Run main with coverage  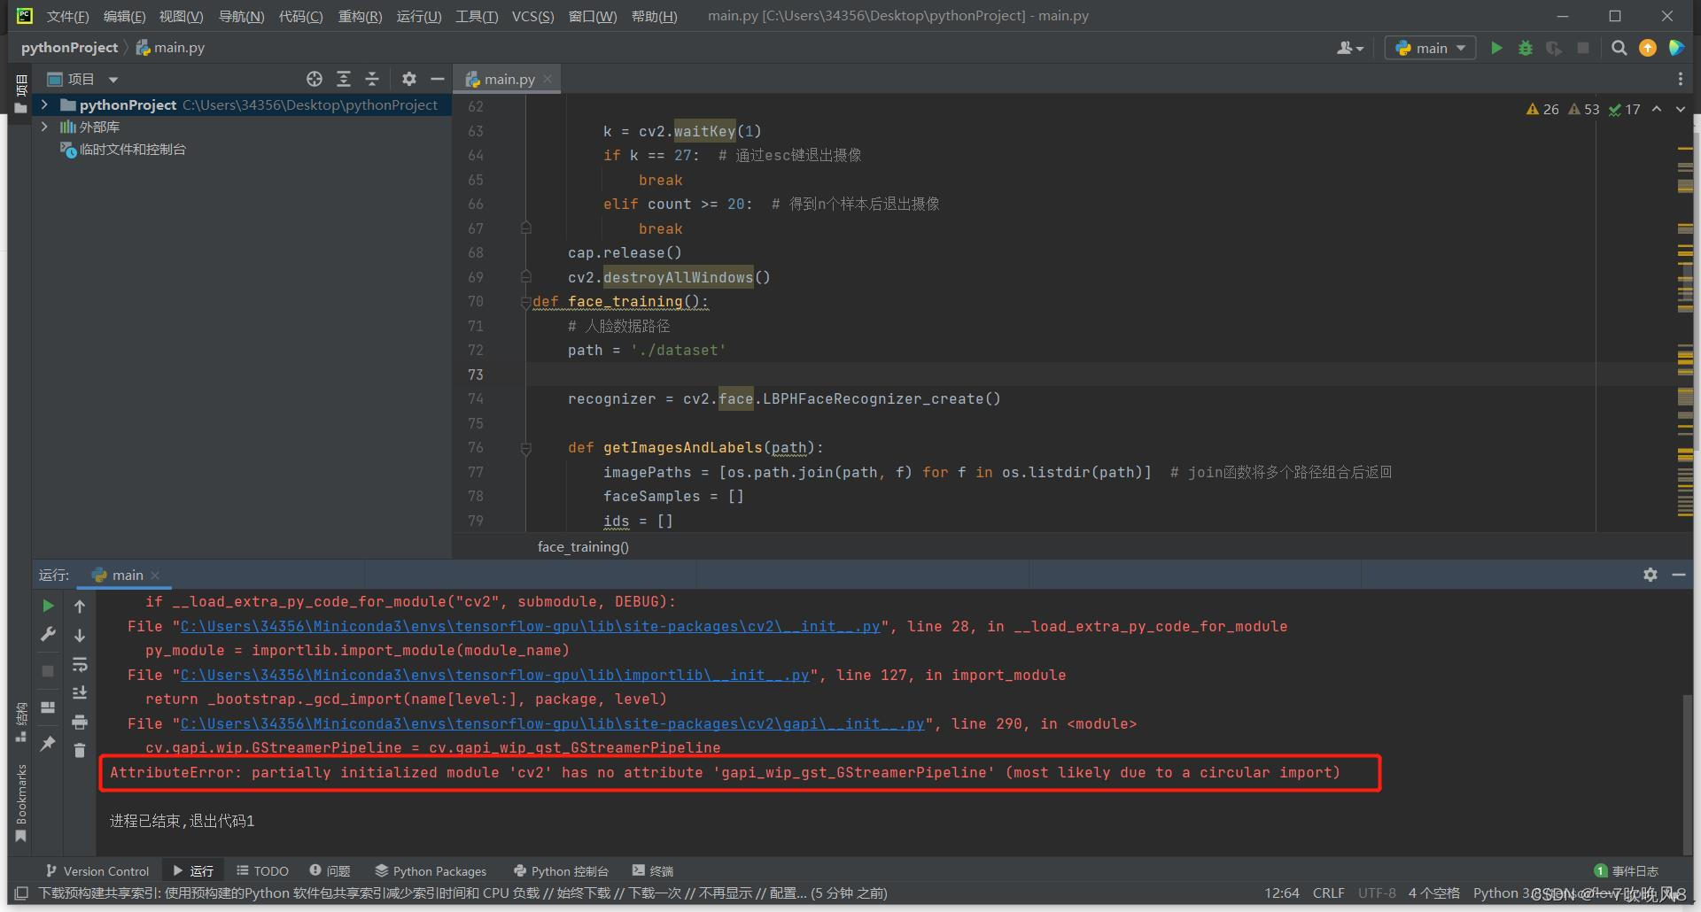[1554, 48]
